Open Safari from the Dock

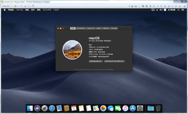[52, 108]
